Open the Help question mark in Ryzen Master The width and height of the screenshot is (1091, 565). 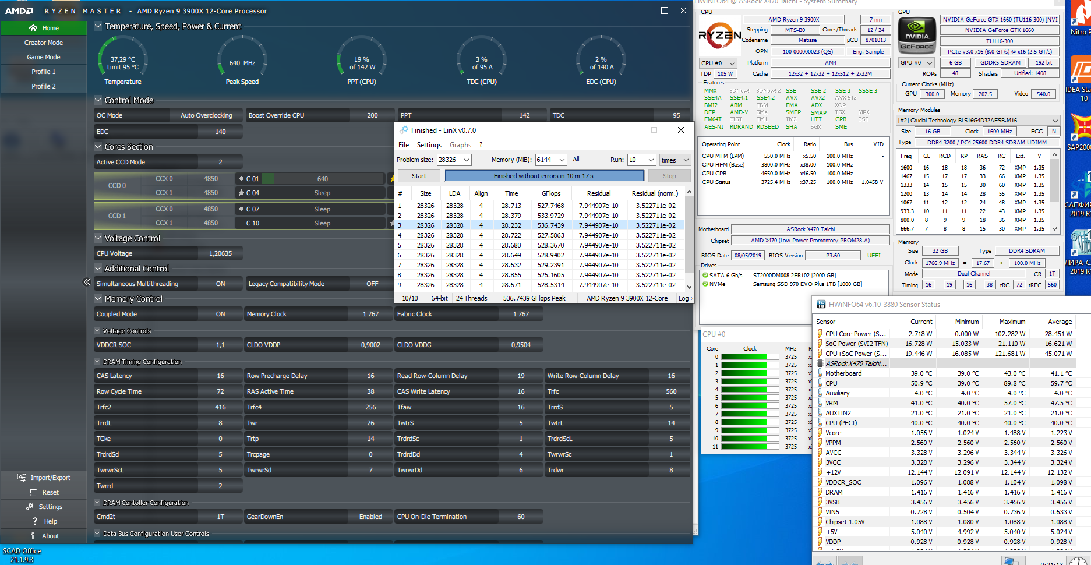tap(35, 521)
